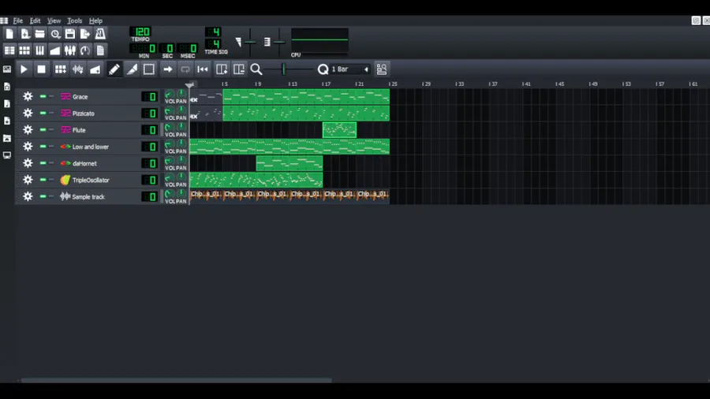Play the song
The image size is (710, 399).
[24, 69]
